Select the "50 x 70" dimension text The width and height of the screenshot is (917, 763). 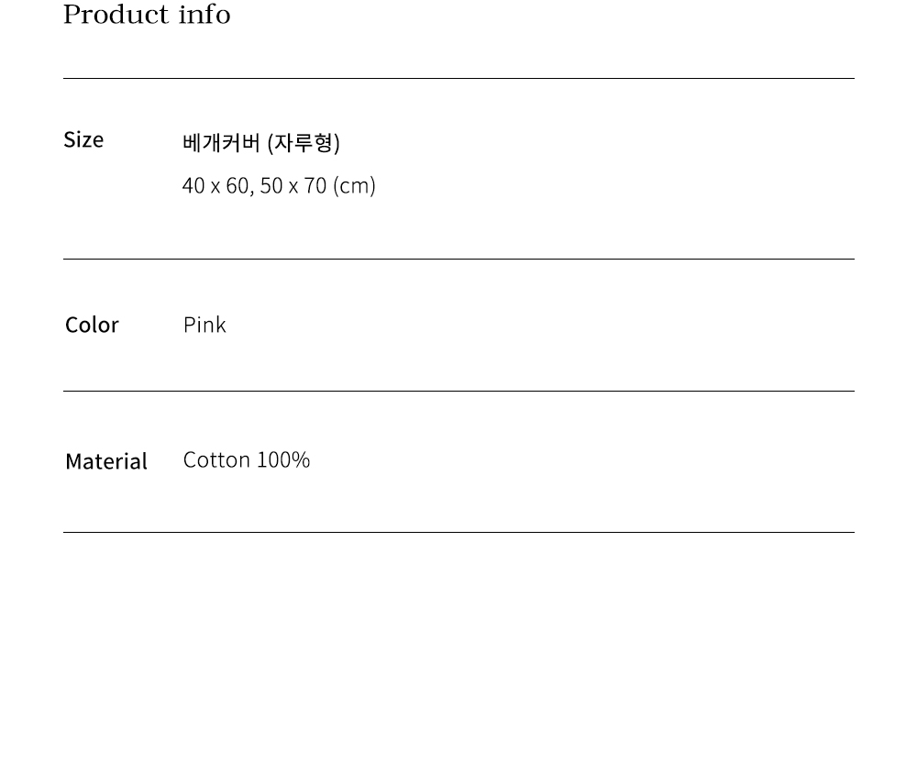click(x=293, y=186)
